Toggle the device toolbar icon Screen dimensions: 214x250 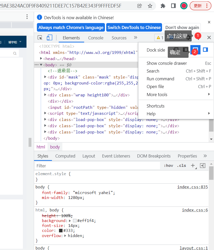click(x=49, y=38)
